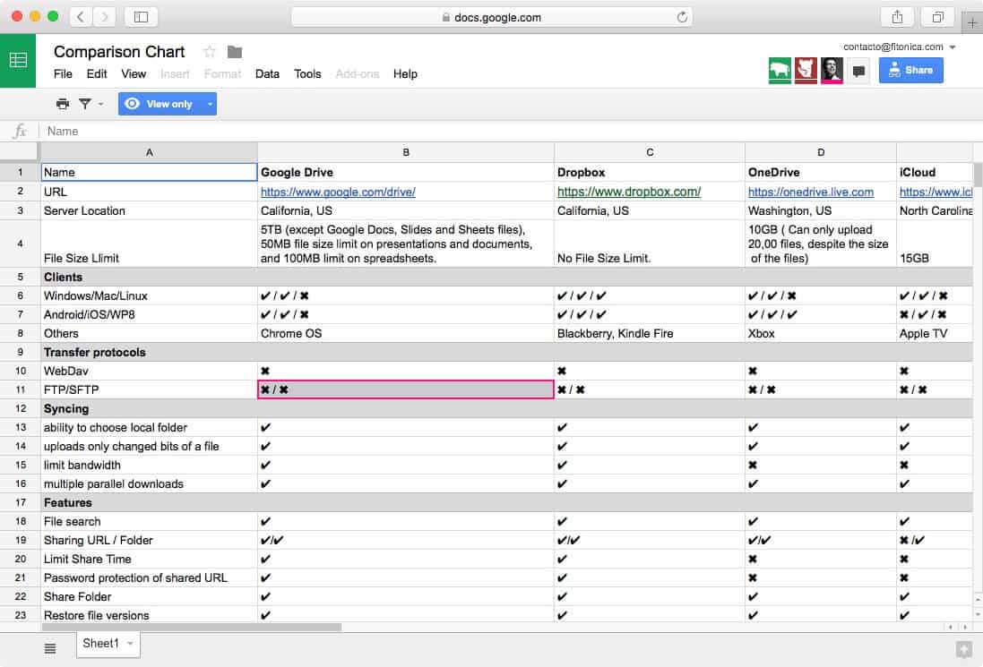Open the onedrive.live.com link
The image size is (983, 667).
811,192
